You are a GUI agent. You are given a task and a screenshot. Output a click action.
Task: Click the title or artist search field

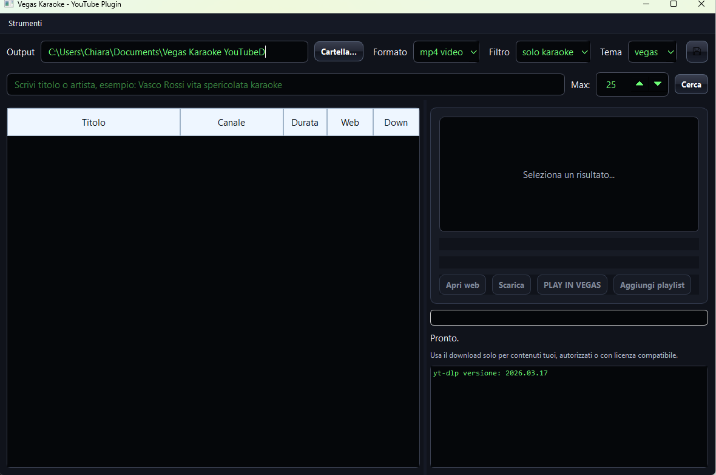tap(286, 84)
